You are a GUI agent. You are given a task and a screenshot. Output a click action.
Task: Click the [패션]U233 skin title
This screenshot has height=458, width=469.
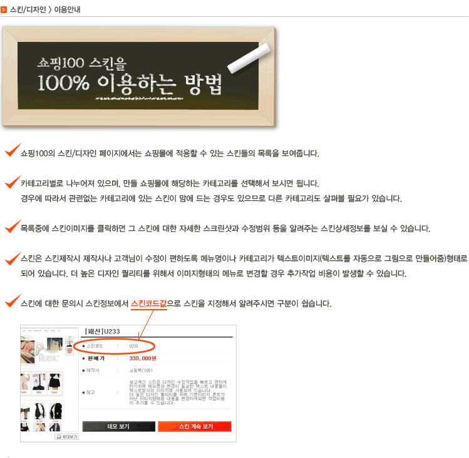102,331
